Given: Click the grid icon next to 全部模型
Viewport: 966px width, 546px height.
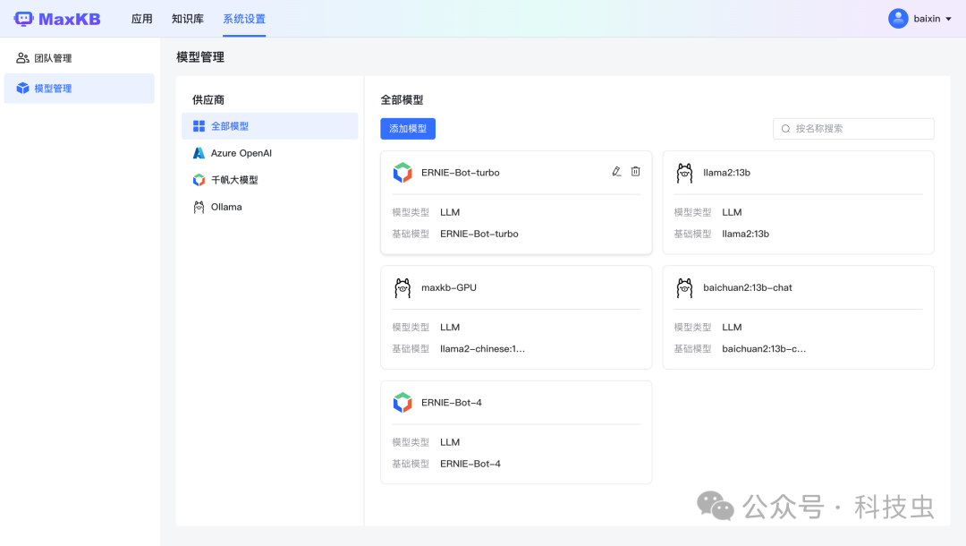Looking at the screenshot, I should (x=197, y=125).
